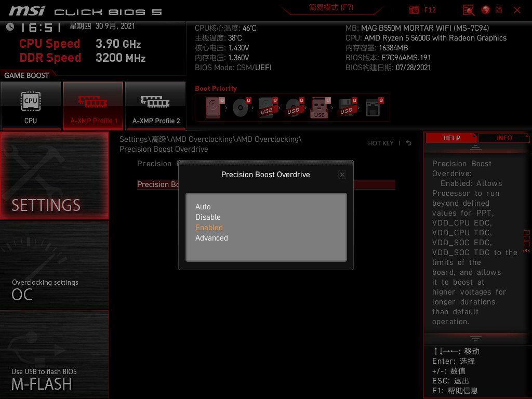Close the Precision Boost Overdrive dialog
The image size is (532, 399).
coord(342,175)
